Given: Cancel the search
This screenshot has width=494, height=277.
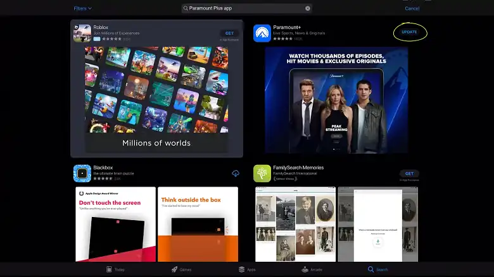Looking at the screenshot, I should [412, 8].
